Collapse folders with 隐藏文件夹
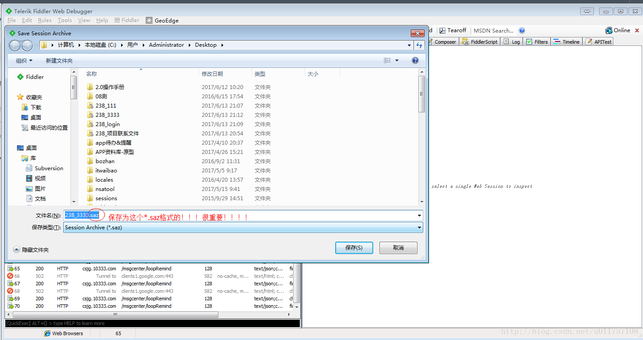Image resolution: width=643 pixels, height=340 pixels. (x=31, y=250)
